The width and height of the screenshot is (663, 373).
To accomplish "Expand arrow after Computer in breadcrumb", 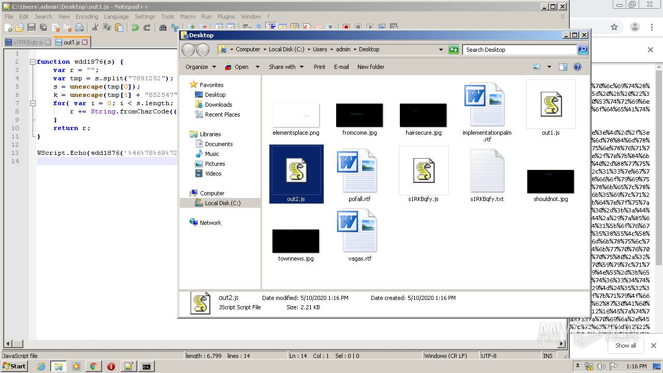I will click(x=265, y=50).
